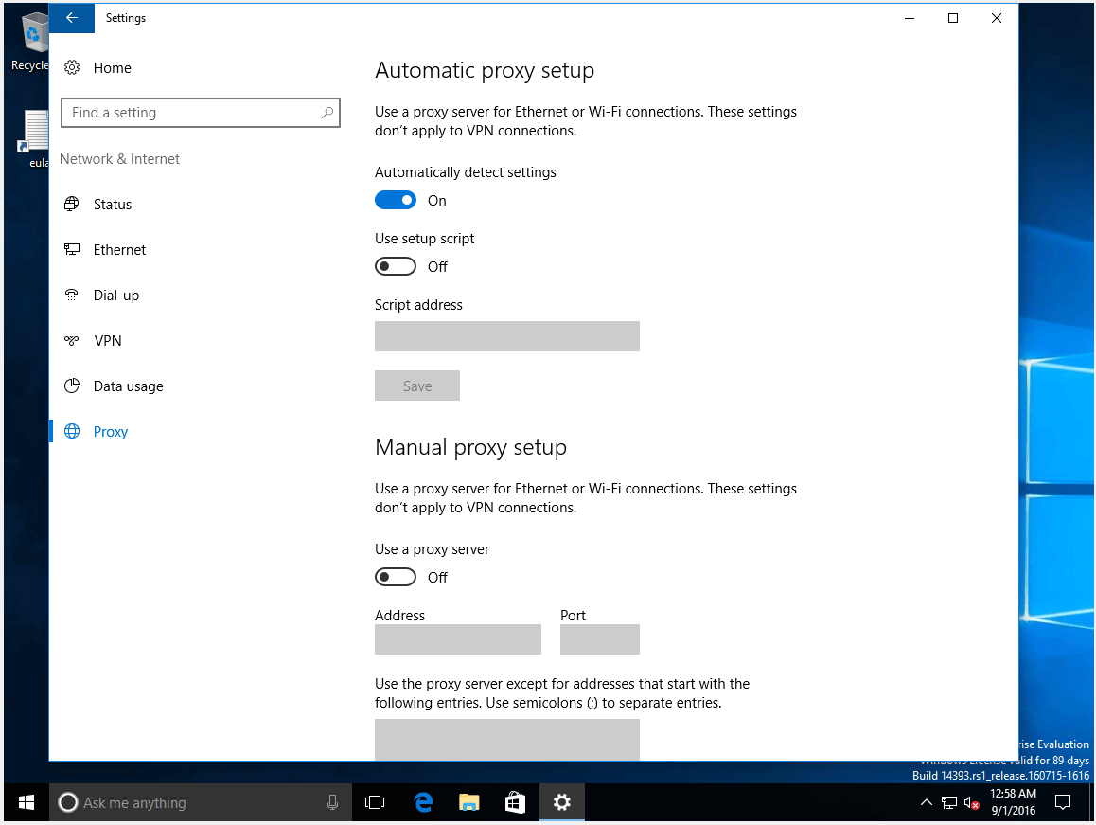
Task: Open the Store taskbar icon
Action: (x=515, y=802)
